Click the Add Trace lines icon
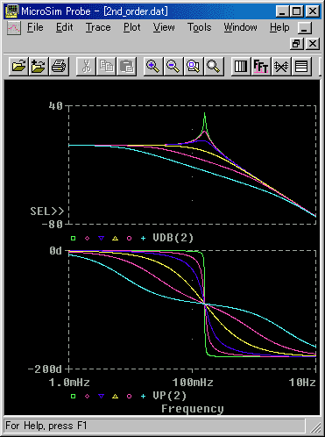This screenshot has width=325, height=437. 301,66
